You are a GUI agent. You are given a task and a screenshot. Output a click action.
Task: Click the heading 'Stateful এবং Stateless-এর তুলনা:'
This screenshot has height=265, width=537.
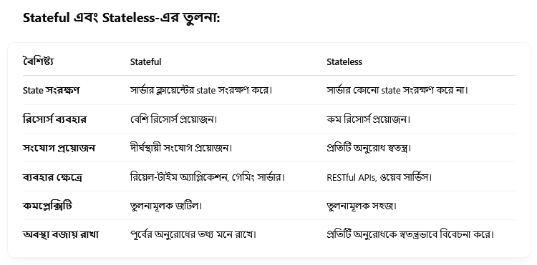pos(121,17)
